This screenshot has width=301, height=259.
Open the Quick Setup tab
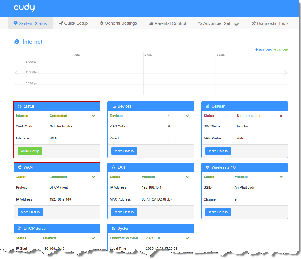click(x=73, y=23)
